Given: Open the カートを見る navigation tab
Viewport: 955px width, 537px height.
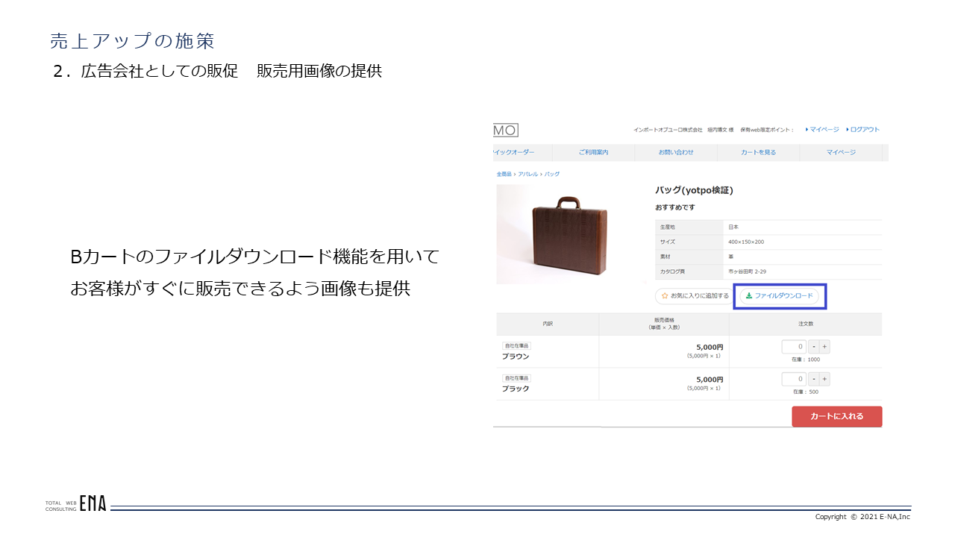Looking at the screenshot, I should click(758, 152).
